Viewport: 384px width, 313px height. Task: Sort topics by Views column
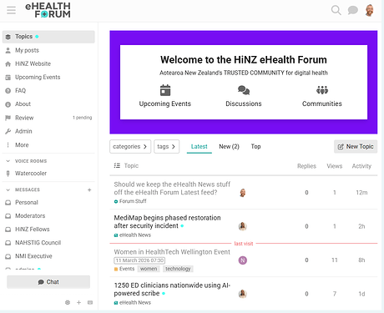[335, 166]
